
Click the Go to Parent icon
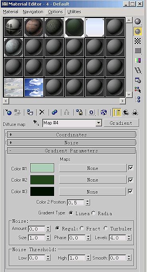pyautogui.click(x=125, y=112)
